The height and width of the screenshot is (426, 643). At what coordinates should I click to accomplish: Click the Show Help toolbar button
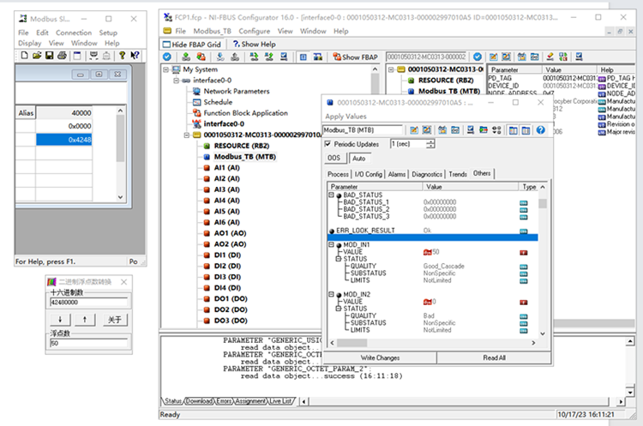pyautogui.click(x=255, y=45)
